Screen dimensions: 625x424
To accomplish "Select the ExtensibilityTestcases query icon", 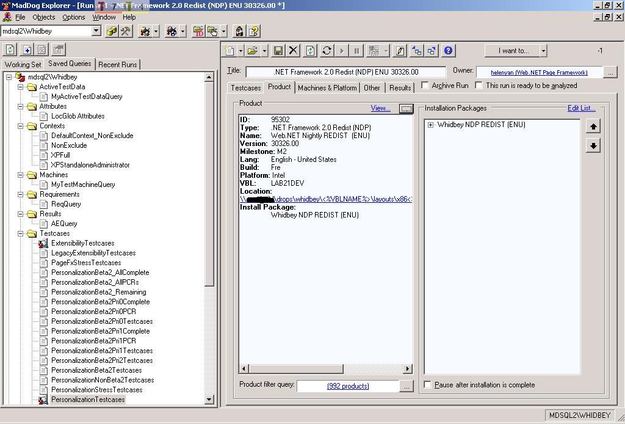I will 43,243.
